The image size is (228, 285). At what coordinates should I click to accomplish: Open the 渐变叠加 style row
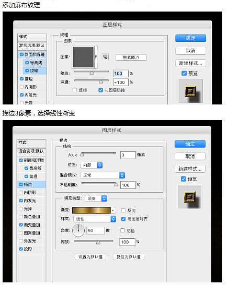point(31,225)
